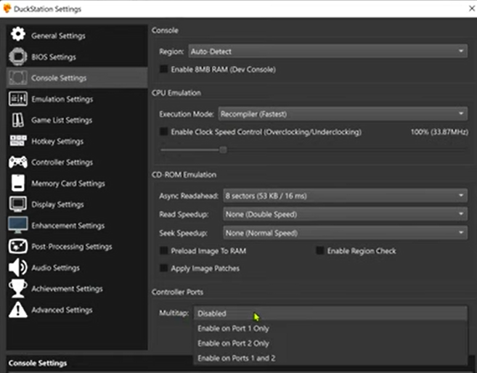Go to Advanced Settings in sidebar
Screen dimensions: 477x373
click(62, 310)
